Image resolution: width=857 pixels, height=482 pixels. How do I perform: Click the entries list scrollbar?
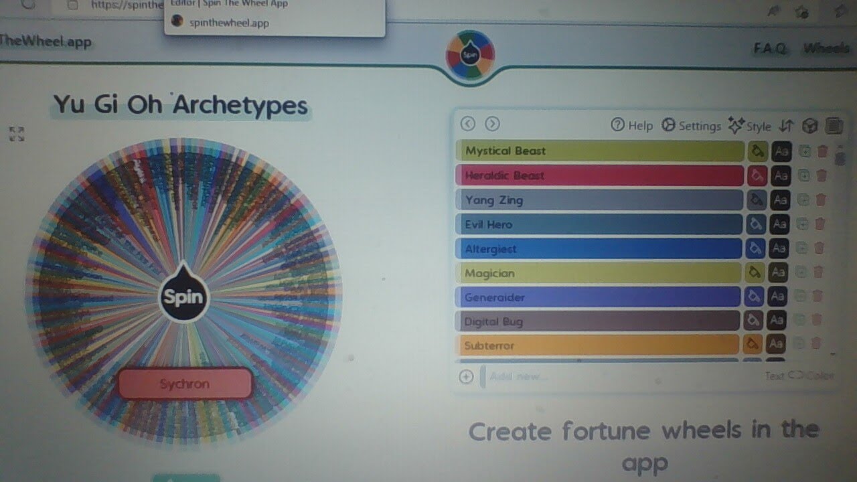tap(839, 158)
